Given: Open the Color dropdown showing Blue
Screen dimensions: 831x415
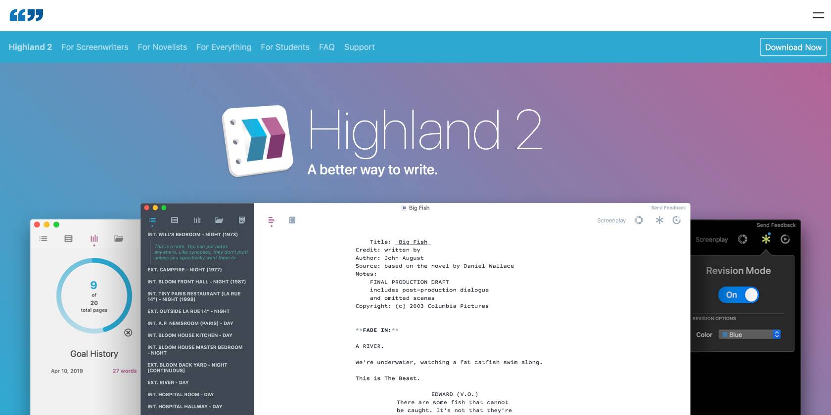Looking at the screenshot, I should [x=750, y=334].
